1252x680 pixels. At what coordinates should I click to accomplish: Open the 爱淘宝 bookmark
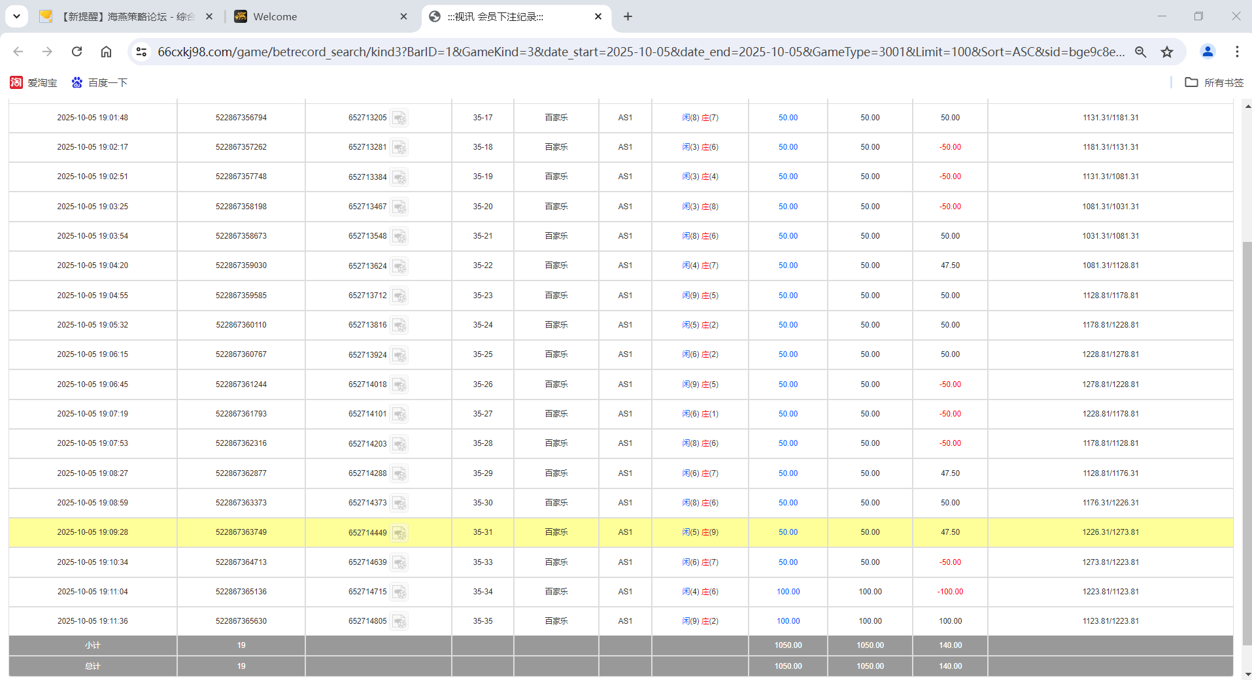click(33, 82)
